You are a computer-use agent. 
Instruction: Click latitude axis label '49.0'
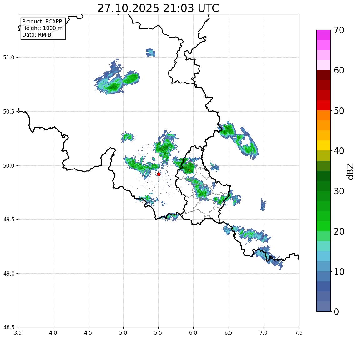click(9, 273)
